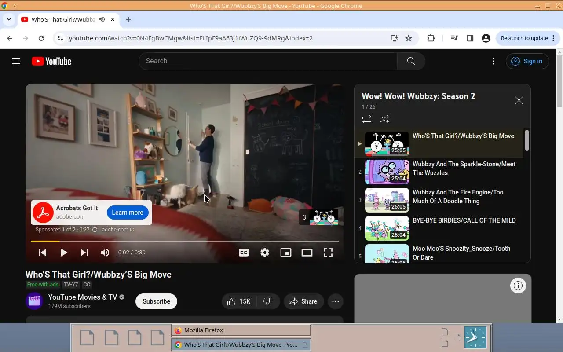This screenshot has height=352, width=563.
Task: Click Learn more on Adobe ad
Action: pos(128,213)
